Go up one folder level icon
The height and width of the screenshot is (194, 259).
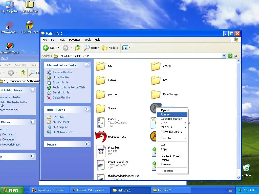pyautogui.click(x=78, y=48)
